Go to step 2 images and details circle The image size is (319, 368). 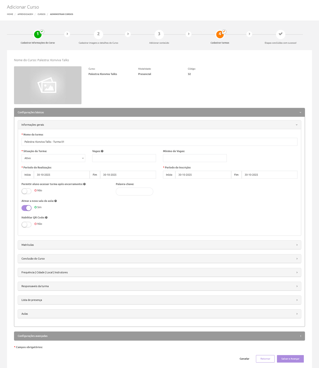click(x=98, y=34)
